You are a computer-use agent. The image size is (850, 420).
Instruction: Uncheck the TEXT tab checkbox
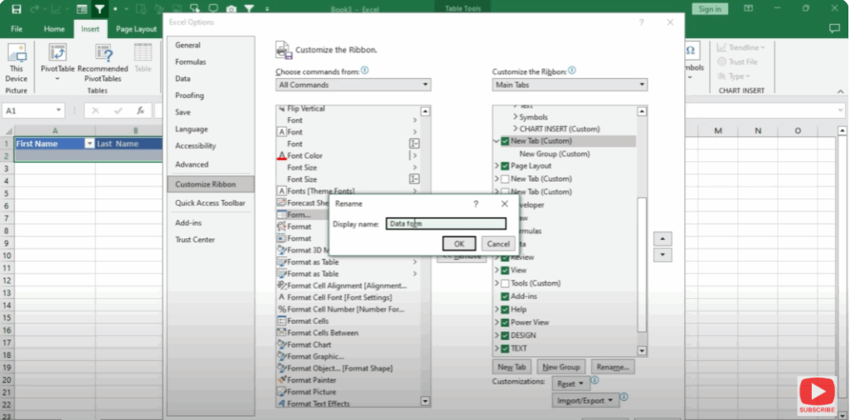point(506,349)
